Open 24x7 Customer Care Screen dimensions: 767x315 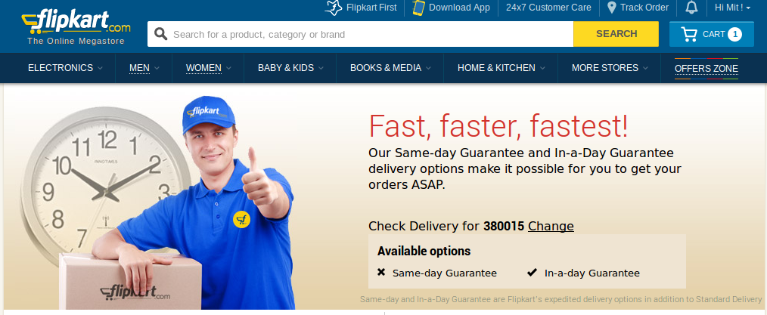click(548, 8)
